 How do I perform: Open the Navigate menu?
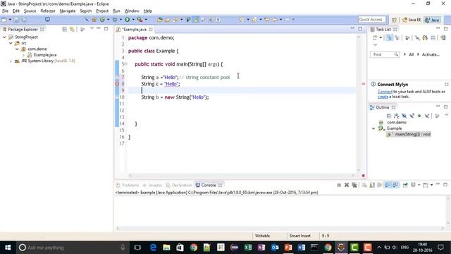tap(68, 11)
